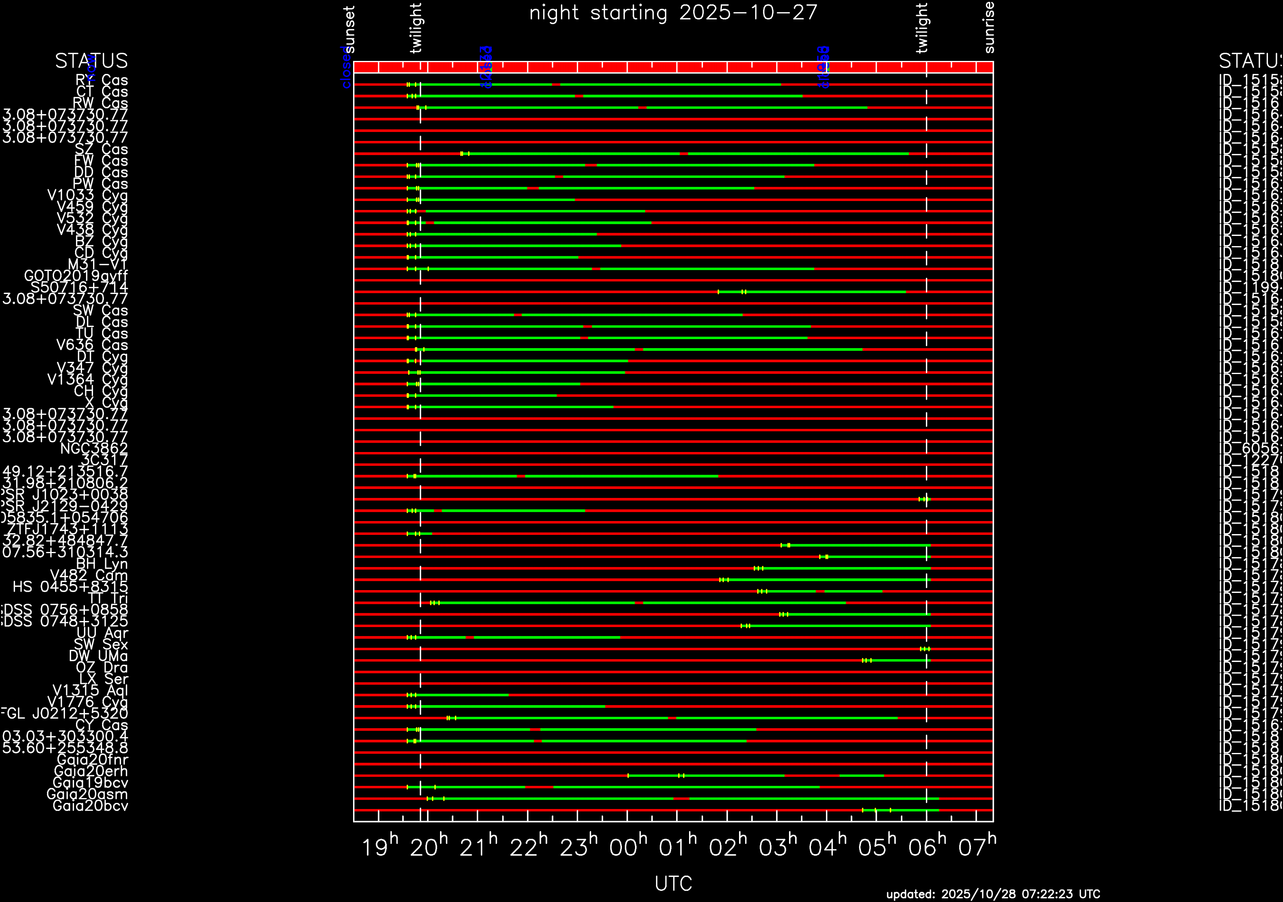Click the HS 0455+8315 target label
Viewport: 1283px width, 902px height.
point(70,587)
